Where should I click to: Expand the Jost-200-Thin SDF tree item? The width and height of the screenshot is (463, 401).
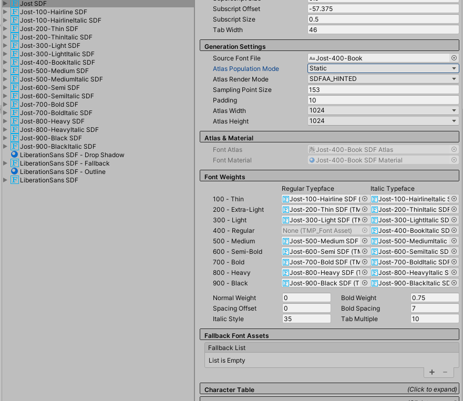click(6, 28)
